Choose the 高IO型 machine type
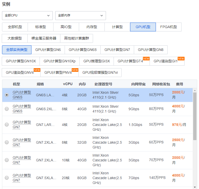The width and height of the screenshot is (199, 189). 66,27
